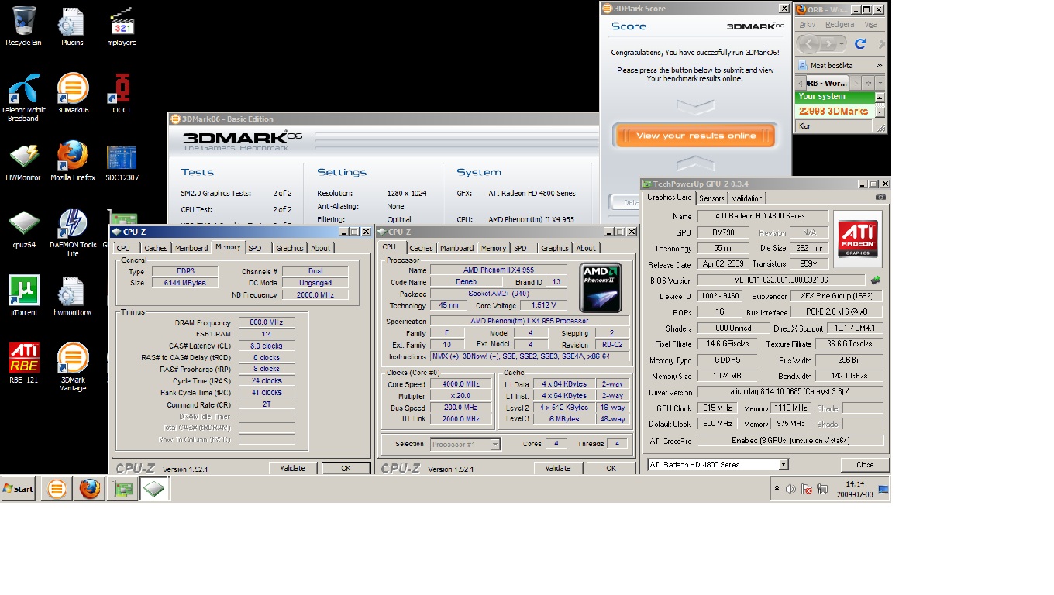This screenshot has height=595, width=1054.
Task: Click GPU-Z screenshot camera icon
Action: 880,198
